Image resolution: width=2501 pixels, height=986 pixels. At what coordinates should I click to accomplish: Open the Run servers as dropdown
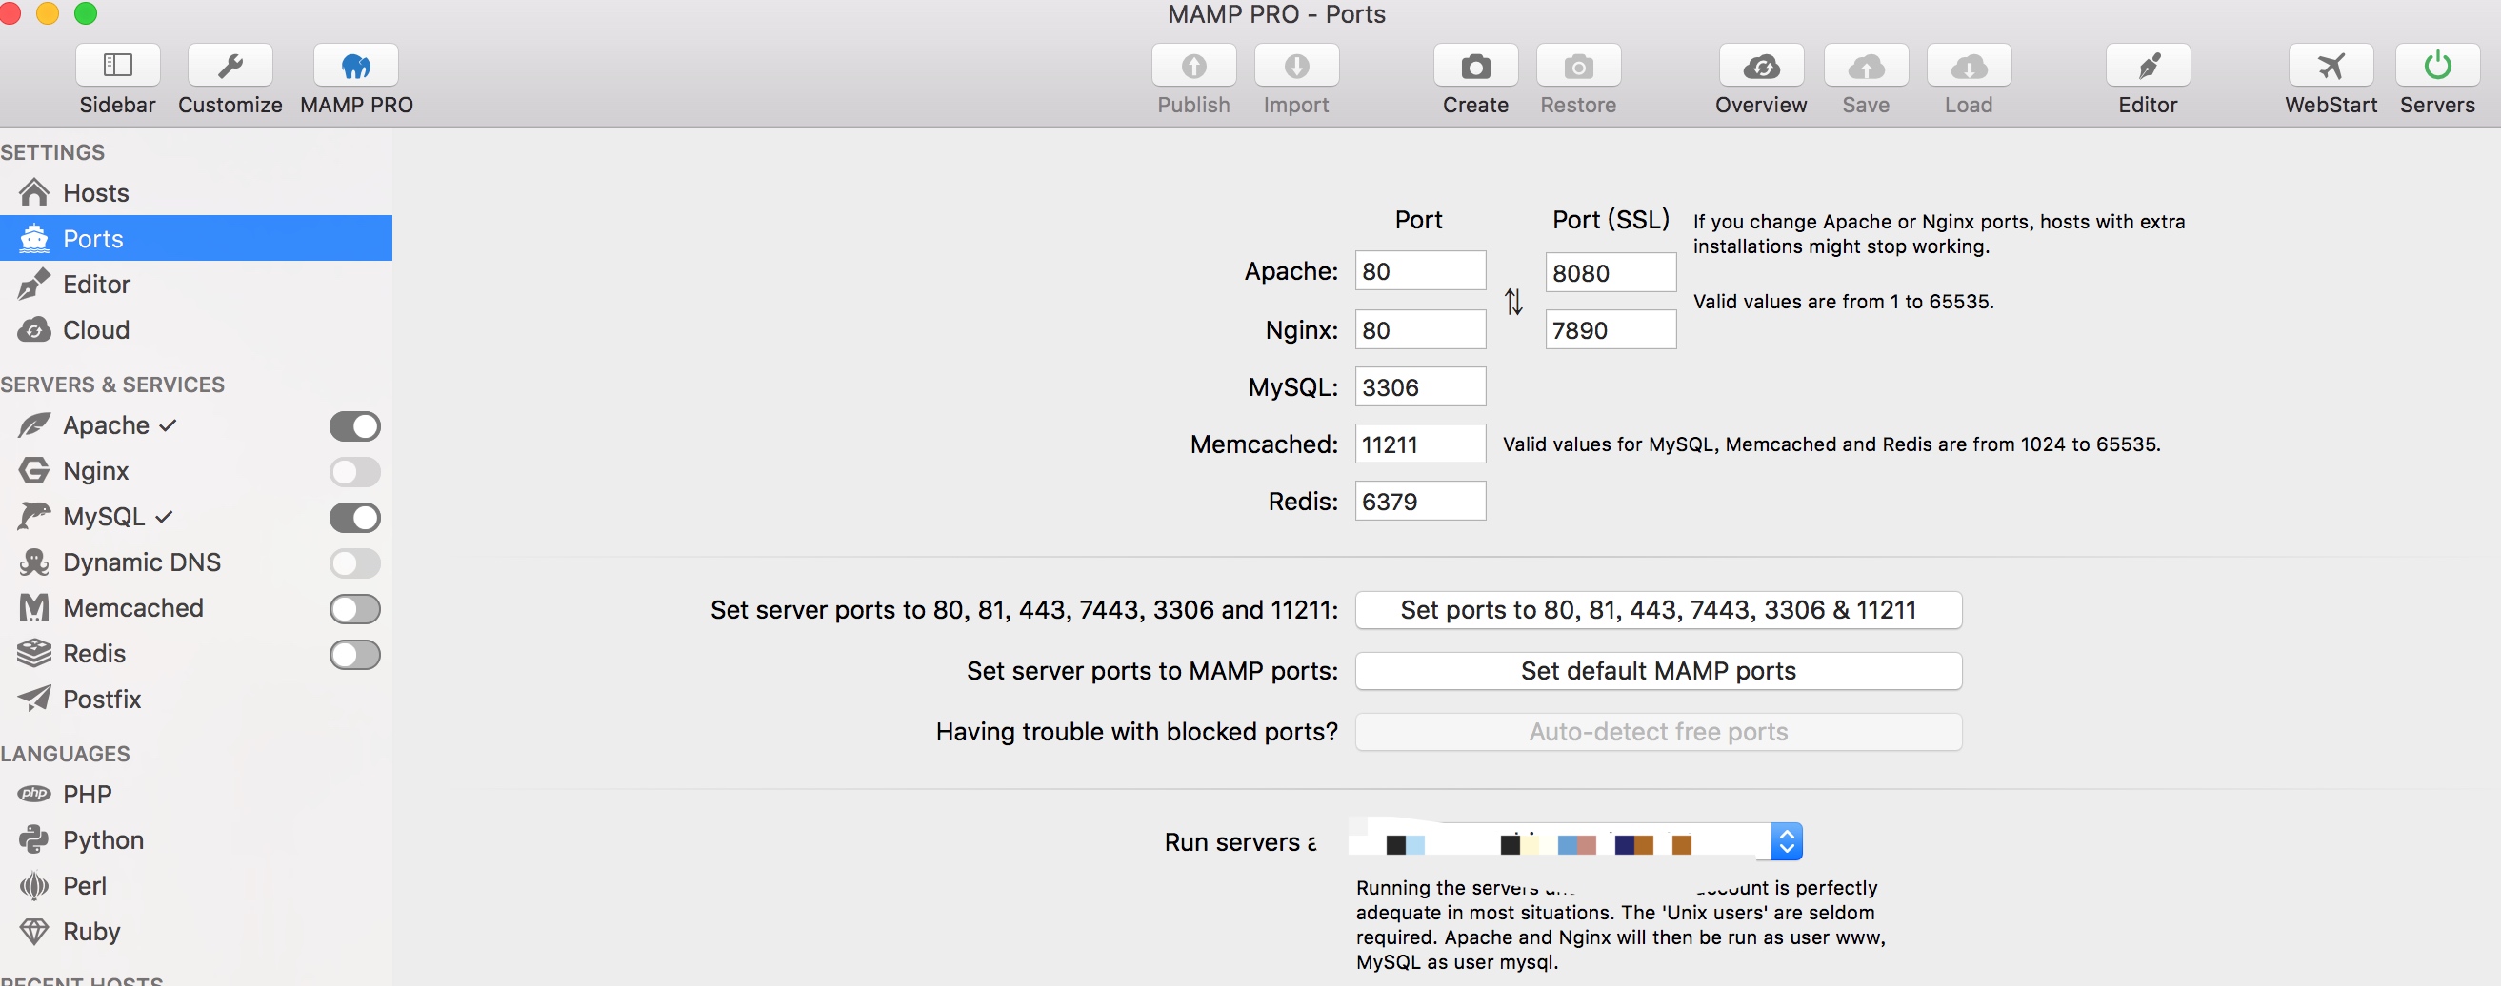tap(1577, 840)
